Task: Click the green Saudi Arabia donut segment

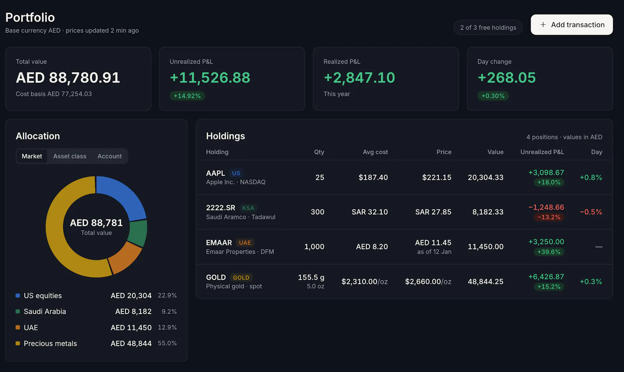Action: click(x=138, y=233)
